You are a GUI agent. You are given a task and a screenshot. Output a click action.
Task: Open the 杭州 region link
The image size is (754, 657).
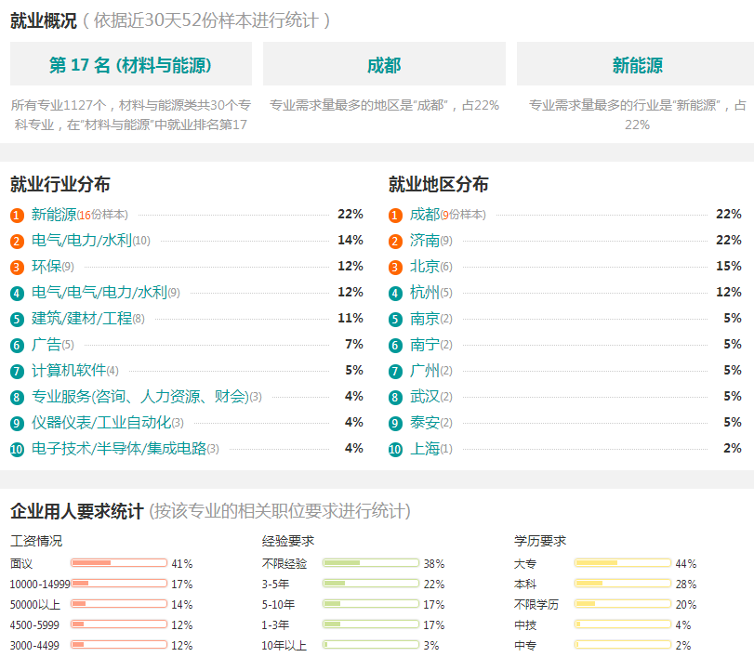(425, 292)
